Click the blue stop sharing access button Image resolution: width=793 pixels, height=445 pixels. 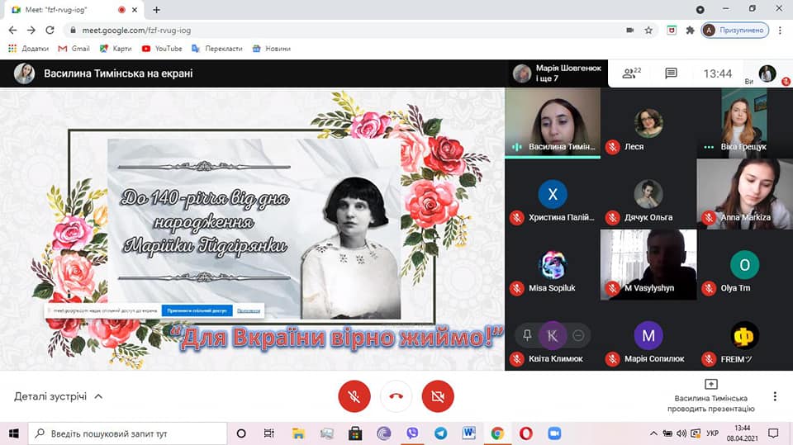[x=196, y=311]
